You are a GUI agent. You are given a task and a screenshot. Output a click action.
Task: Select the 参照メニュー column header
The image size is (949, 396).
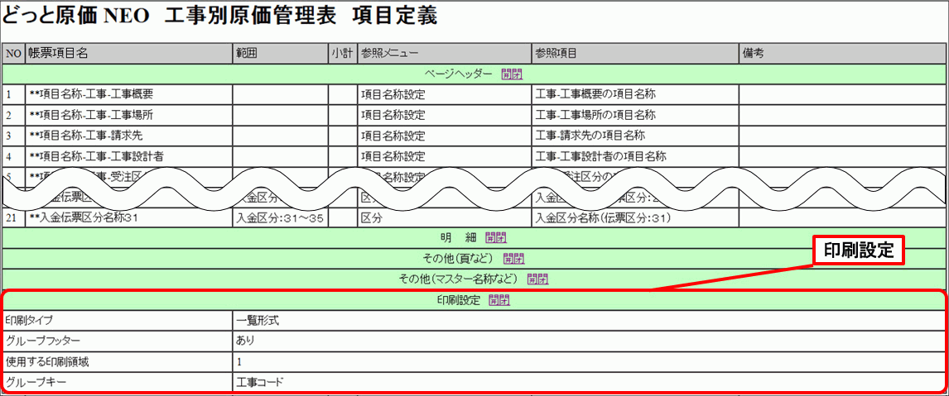click(x=444, y=53)
